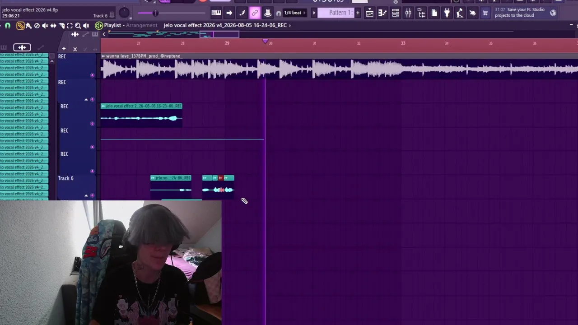Click the highlighted region in playlist overview
The height and width of the screenshot is (325, 578).
click(x=219, y=34)
